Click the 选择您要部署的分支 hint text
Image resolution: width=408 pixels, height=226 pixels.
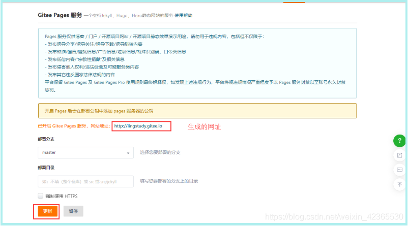[160, 152]
